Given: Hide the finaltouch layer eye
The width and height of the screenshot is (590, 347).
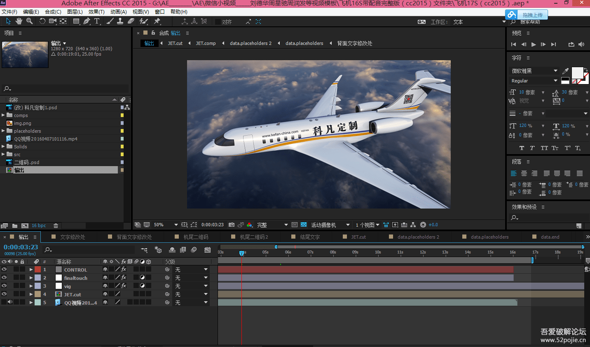Looking at the screenshot, I should 4,277.
